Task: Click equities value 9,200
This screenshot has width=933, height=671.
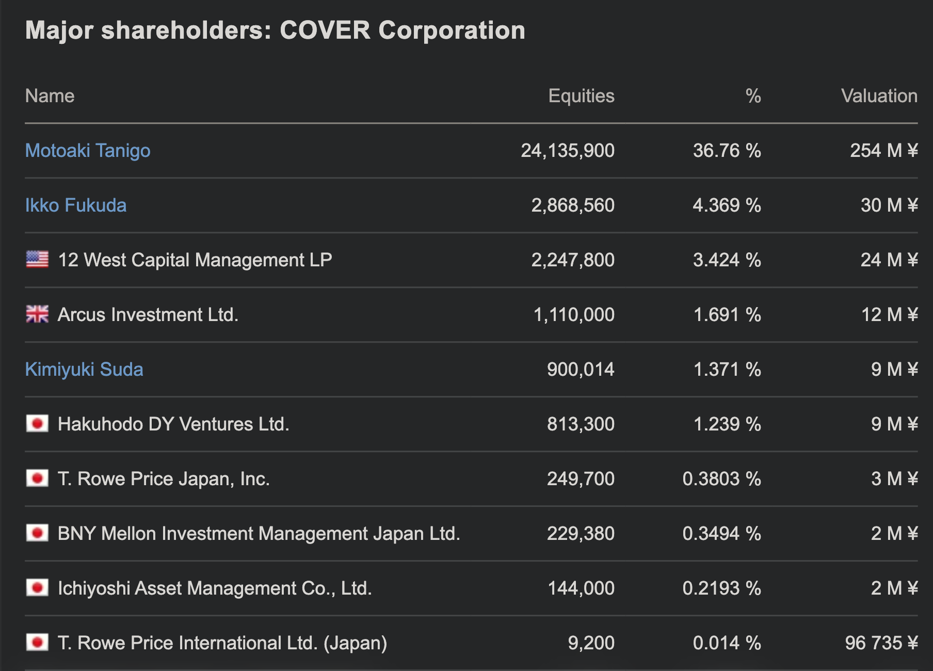Action: click(591, 643)
